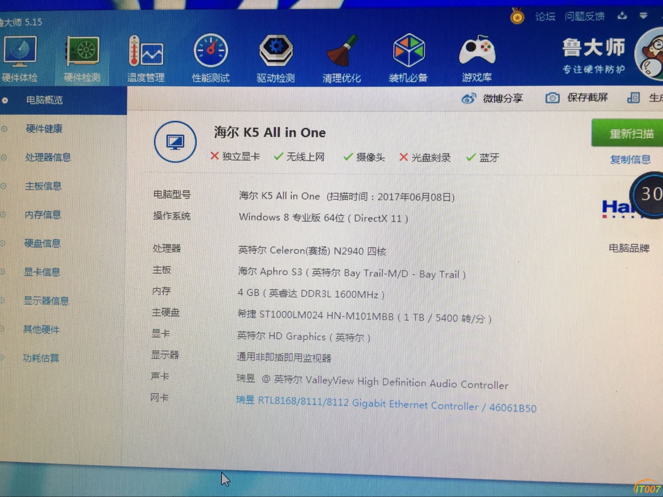The width and height of the screenshot is (663, 497).
Task: Select 电脑概览 in the sidebar
Action: (44, 100)
